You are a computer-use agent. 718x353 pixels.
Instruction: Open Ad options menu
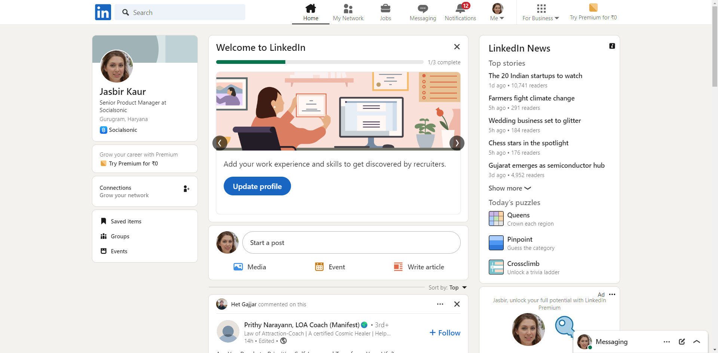click(612, 294)
